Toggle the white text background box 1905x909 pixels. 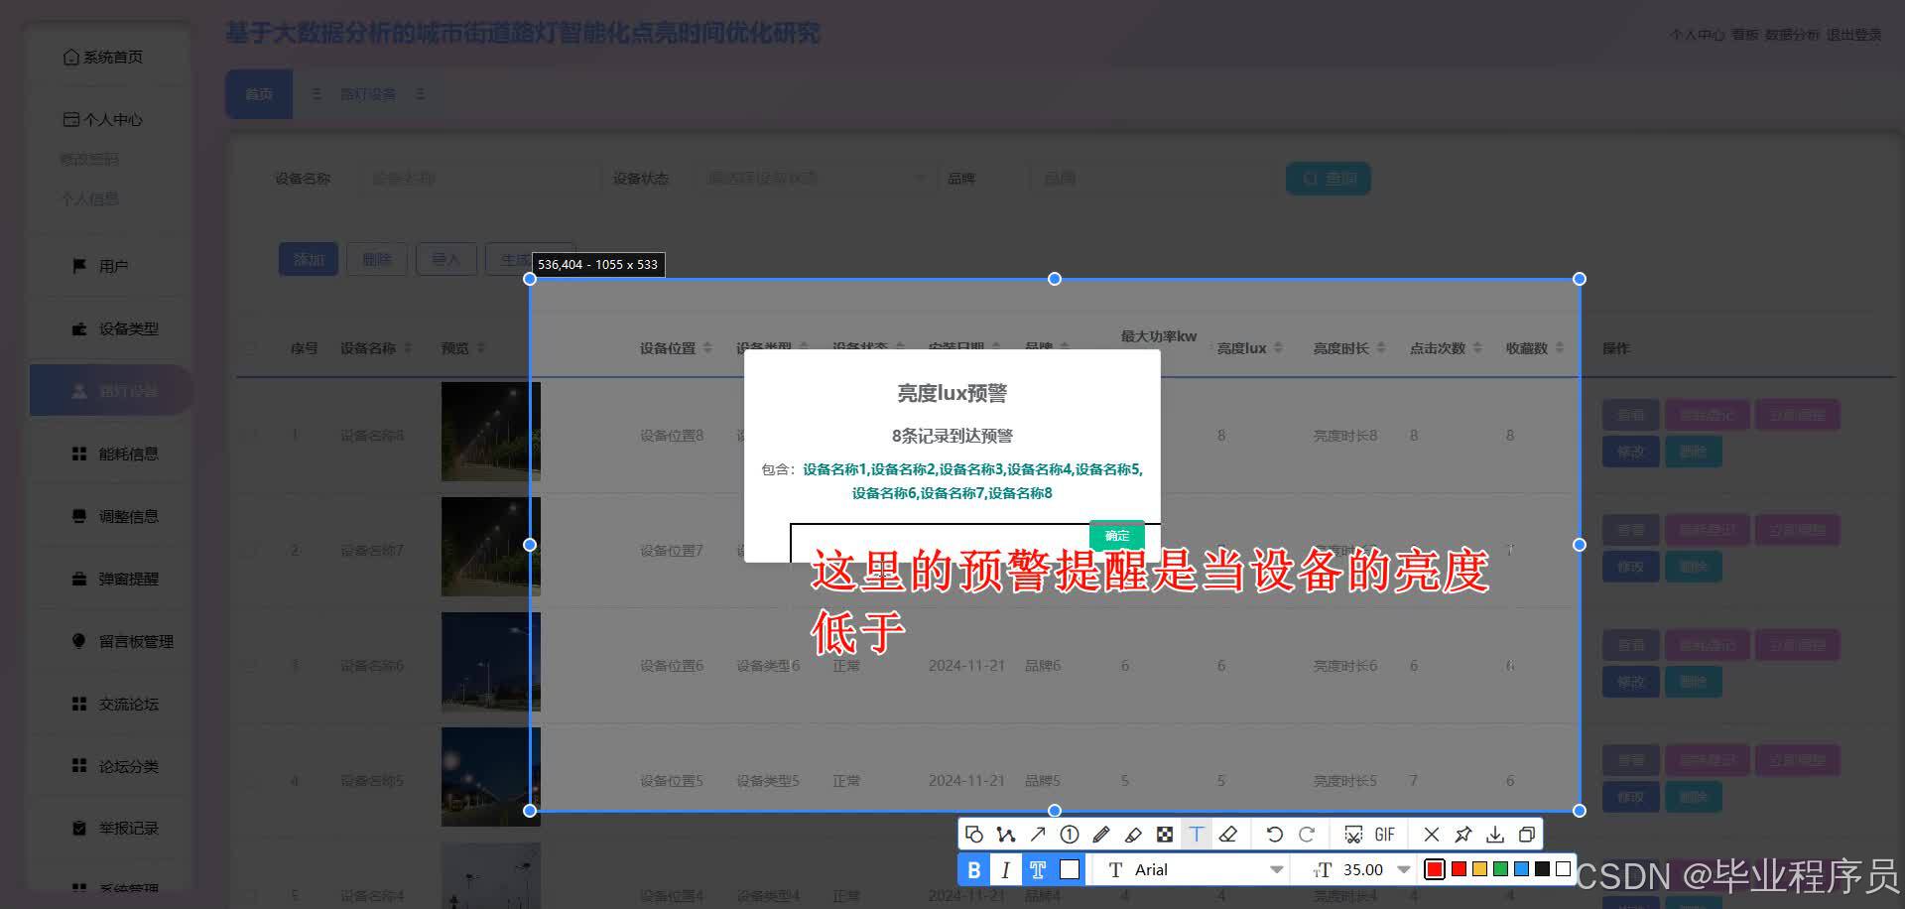point(1070,869)
